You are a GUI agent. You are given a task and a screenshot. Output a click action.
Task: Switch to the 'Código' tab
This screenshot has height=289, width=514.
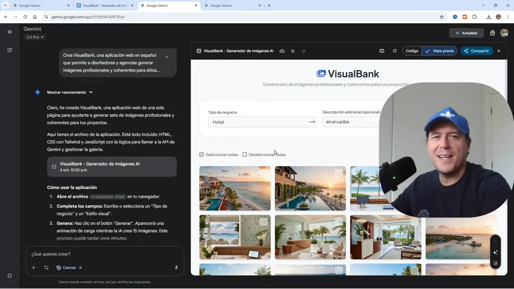(412, 51)
